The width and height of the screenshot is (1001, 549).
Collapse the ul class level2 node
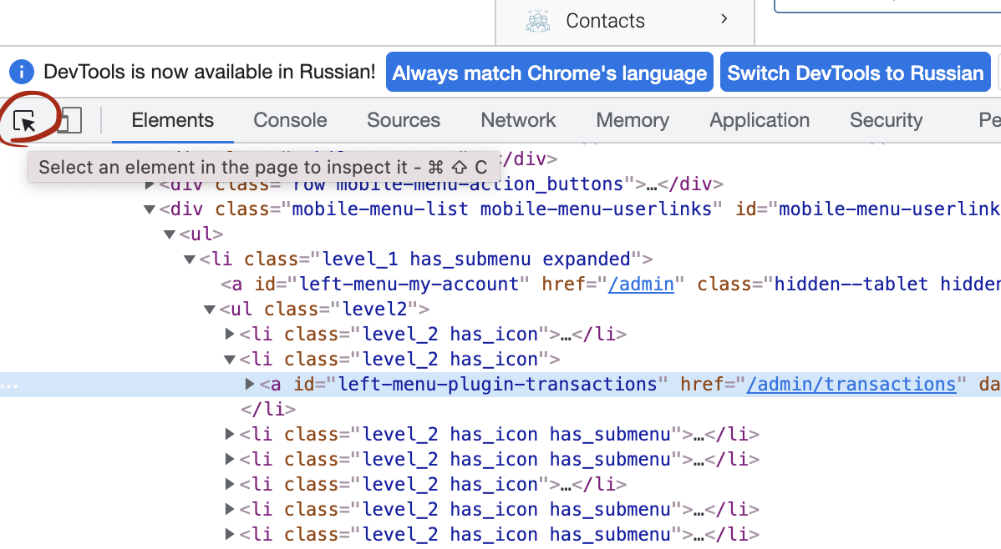(210, 310)
